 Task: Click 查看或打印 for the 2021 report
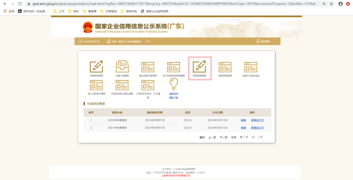(x=257, y=128)
